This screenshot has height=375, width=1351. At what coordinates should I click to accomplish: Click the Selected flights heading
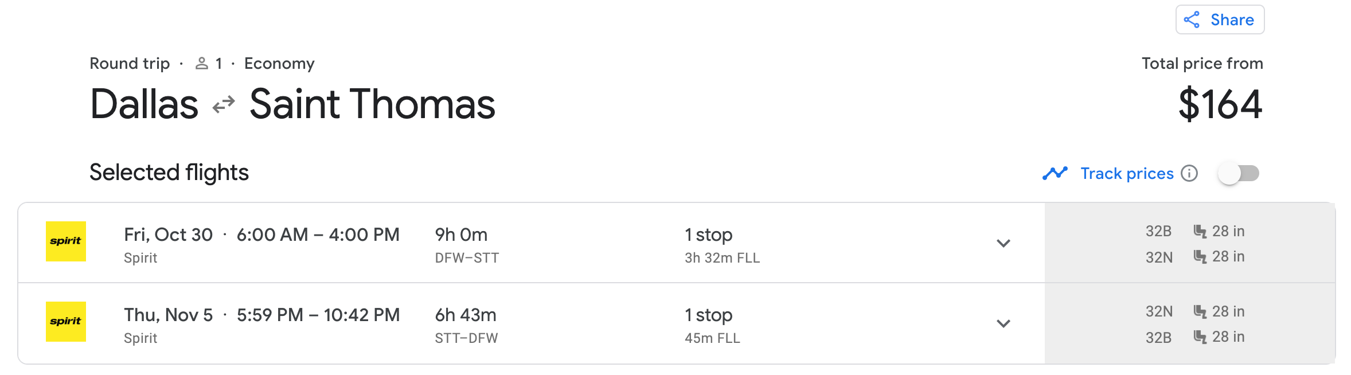[169, 173]
